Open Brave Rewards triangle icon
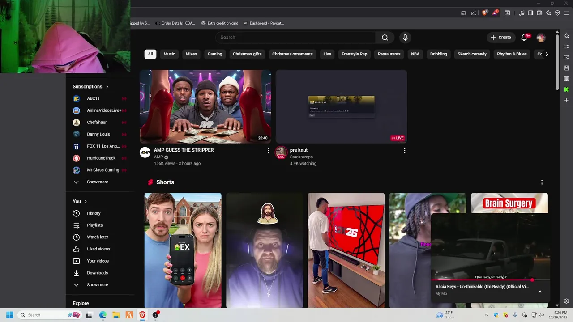The height and width of the screenshot is (322, 573). tap(495, 13)
